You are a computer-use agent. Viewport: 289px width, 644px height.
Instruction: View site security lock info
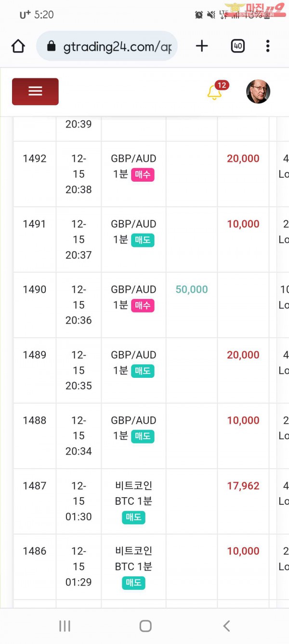click(x=51, y=46)
